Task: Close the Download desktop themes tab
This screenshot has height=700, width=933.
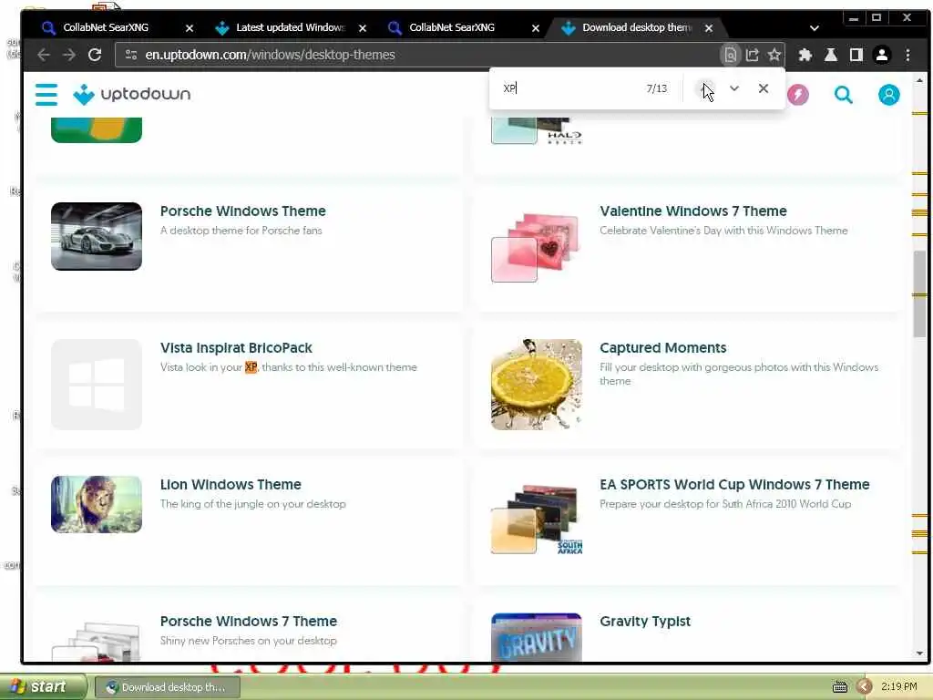Action: point(709,28)
